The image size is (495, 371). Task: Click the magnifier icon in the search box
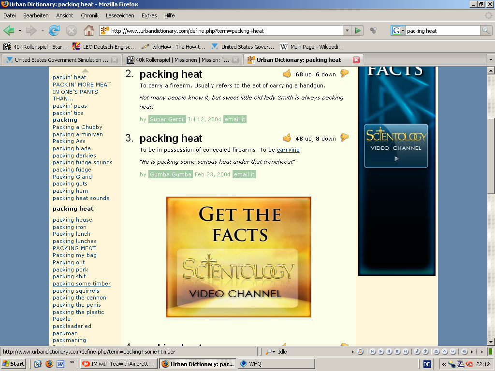point(486,30)
